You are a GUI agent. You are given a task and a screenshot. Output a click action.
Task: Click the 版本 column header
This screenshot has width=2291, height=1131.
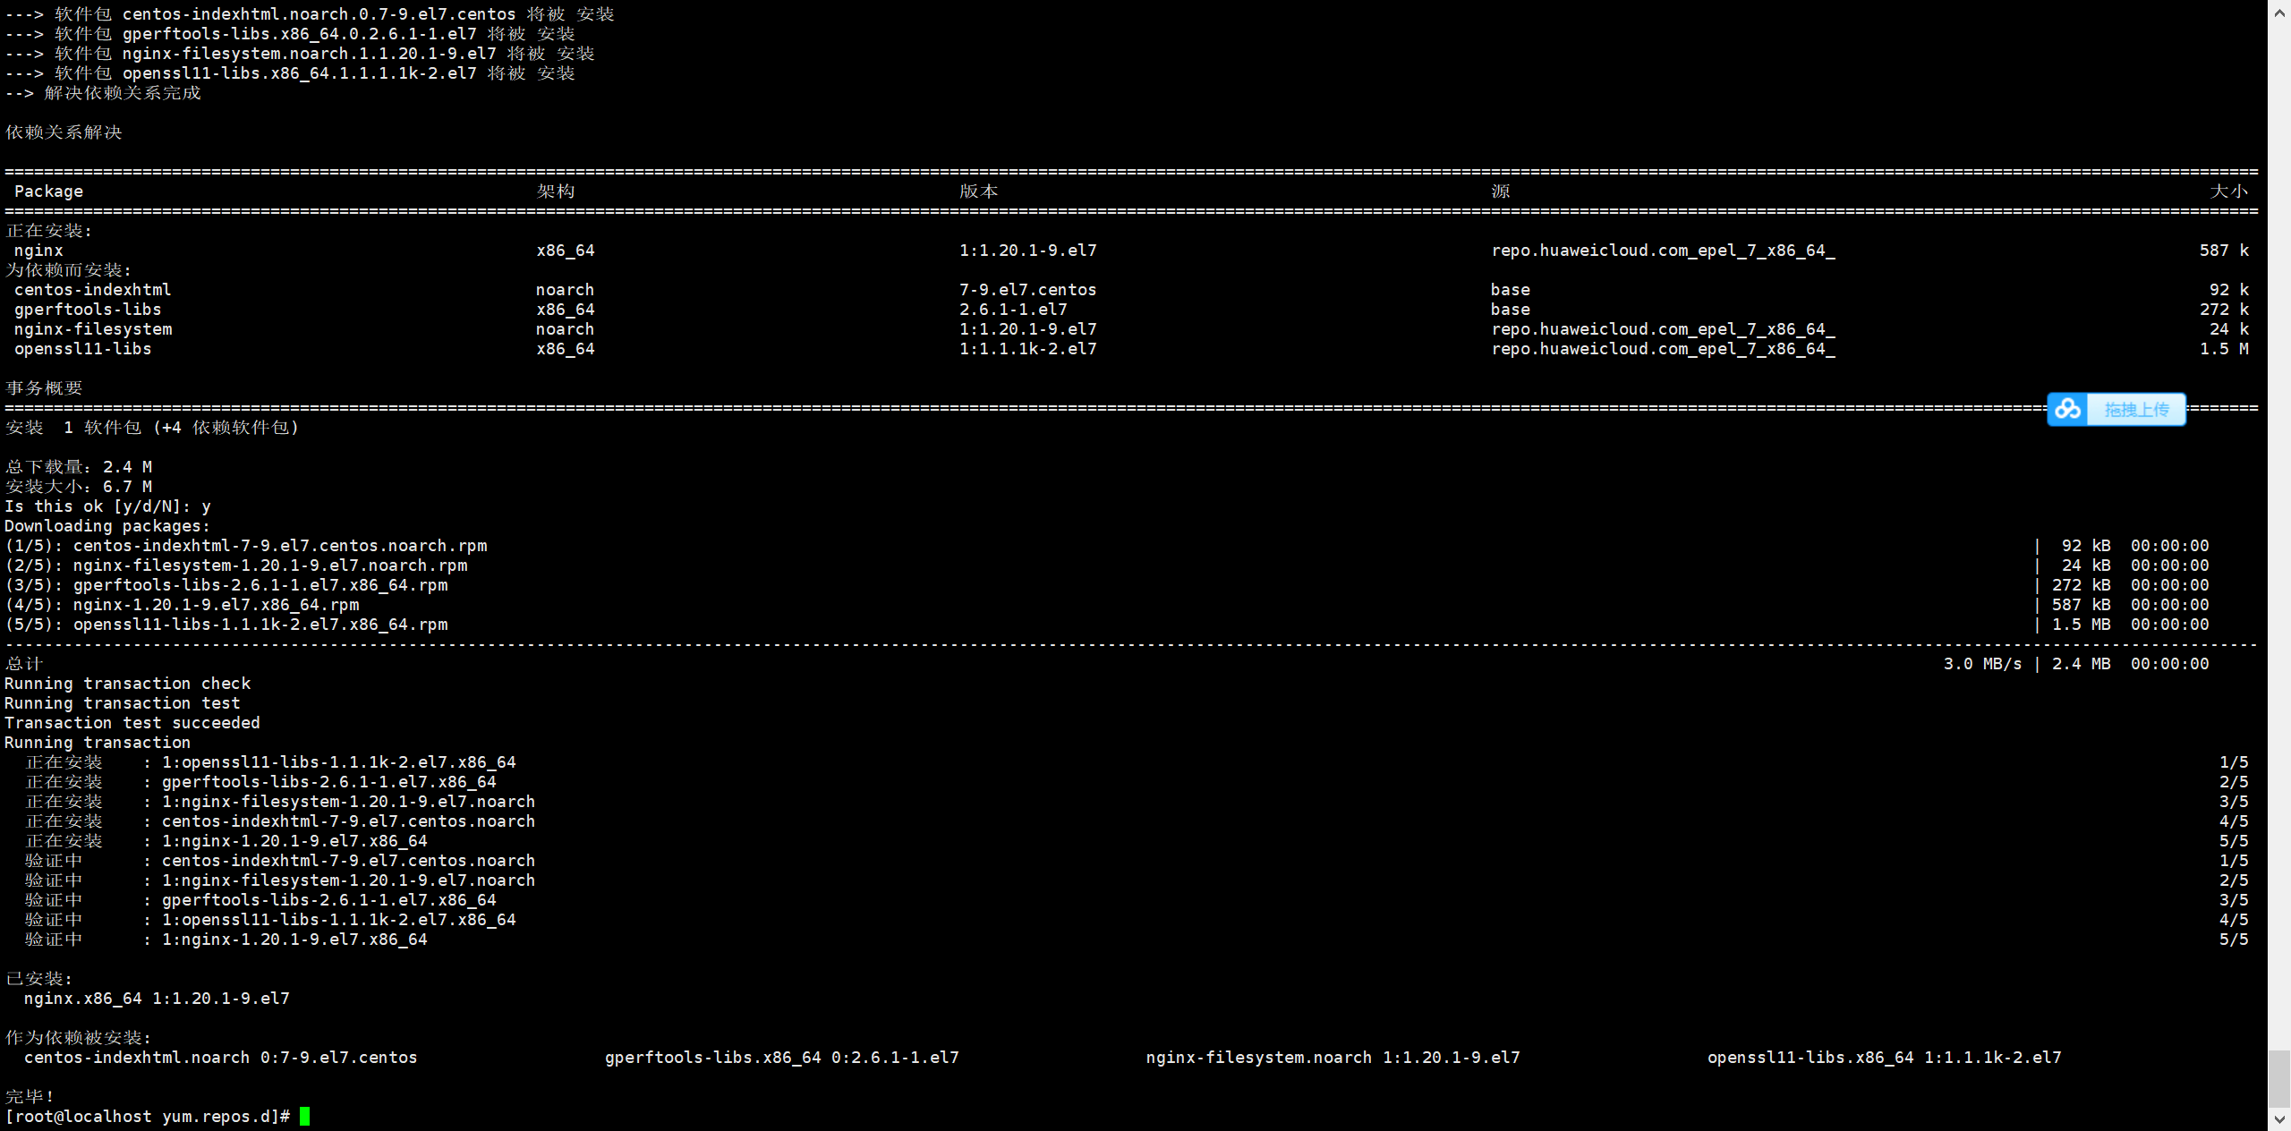click(978, 191)
